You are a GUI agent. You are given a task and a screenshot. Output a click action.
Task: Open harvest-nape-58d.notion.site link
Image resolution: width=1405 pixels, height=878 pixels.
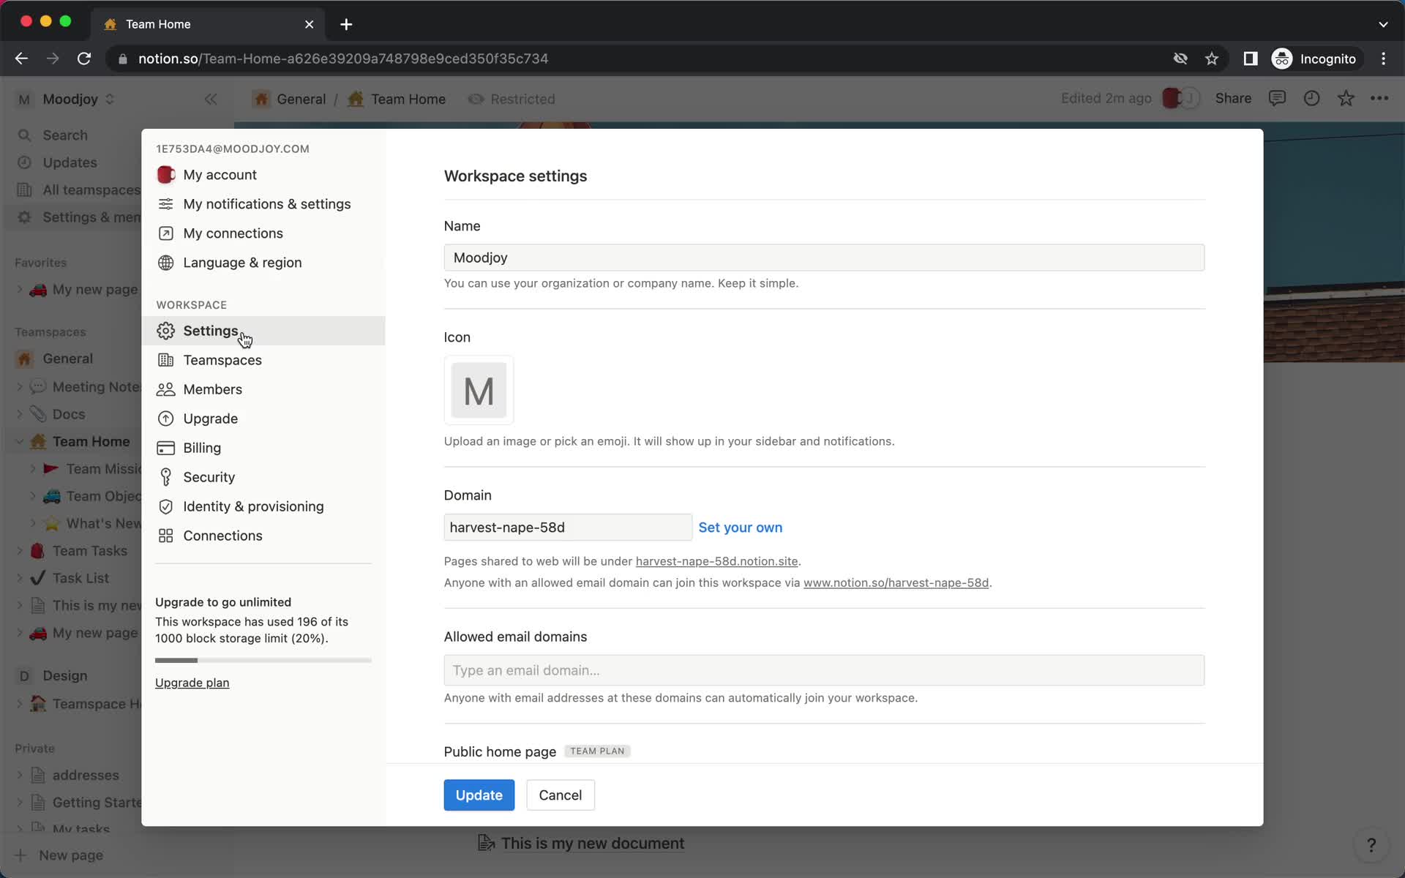tap(716, 561)
